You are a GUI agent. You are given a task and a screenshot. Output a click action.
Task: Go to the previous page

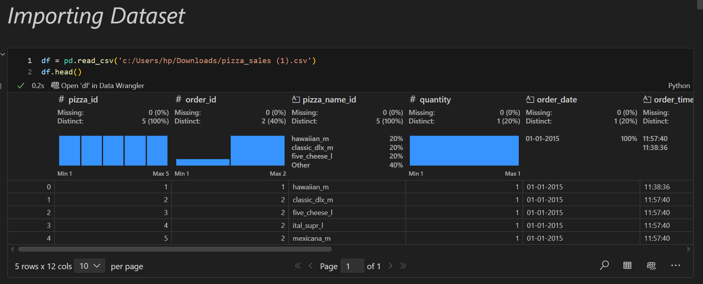point(311,266)
